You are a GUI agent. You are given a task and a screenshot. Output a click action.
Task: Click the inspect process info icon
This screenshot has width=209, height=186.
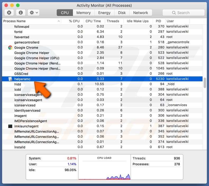(21, 13)
